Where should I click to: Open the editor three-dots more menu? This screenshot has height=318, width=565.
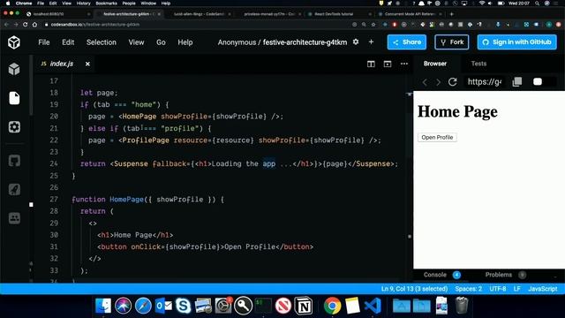[x=404, y=64]
